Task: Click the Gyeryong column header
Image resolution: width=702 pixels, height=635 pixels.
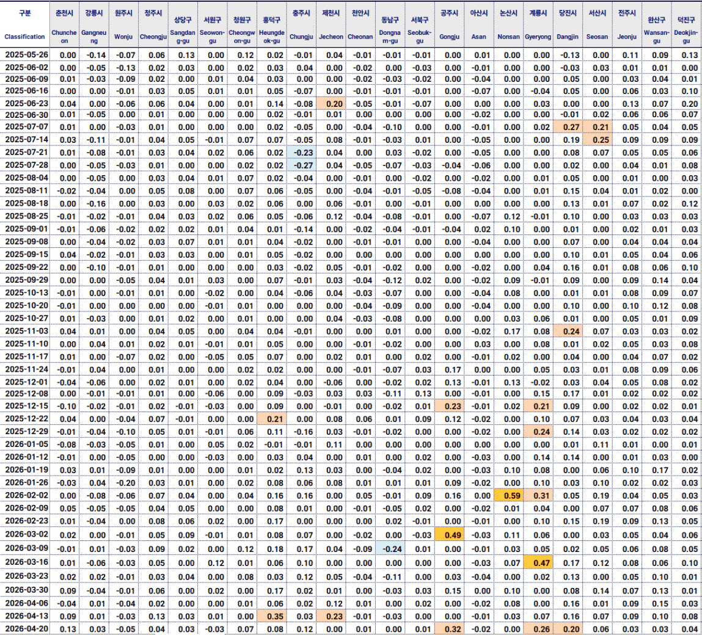Action: click(x=538, y=37)
